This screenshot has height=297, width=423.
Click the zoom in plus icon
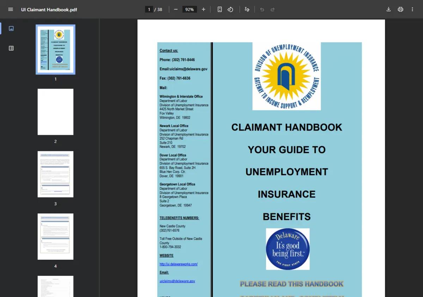coord(203,10)
